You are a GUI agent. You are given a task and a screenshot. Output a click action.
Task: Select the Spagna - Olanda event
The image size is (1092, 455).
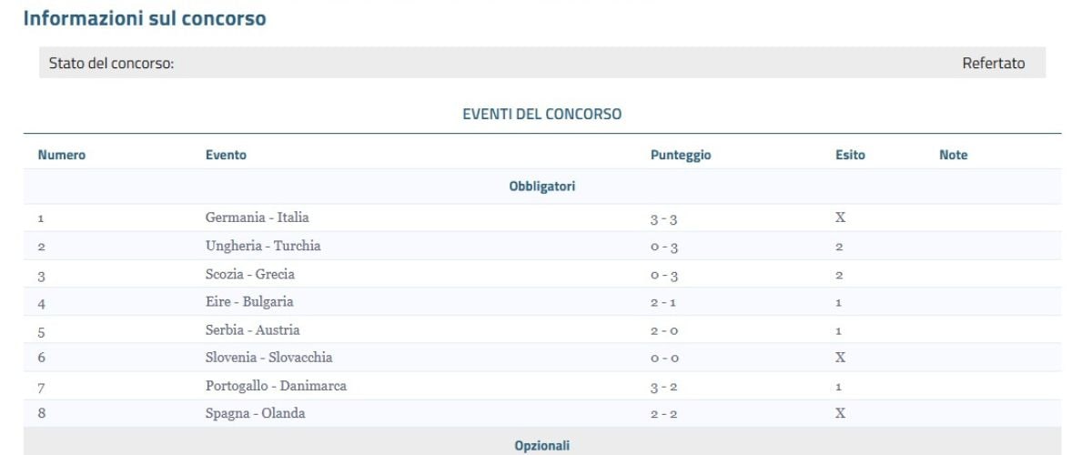point(255,414)
